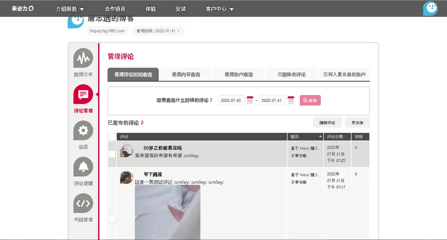Check the comment row from 30岁之前能暴富吗

click(x=112, y=154)
